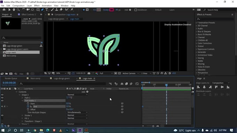
Task: Toggle Fill options star icon in toolbar
Action: point(84,10)
